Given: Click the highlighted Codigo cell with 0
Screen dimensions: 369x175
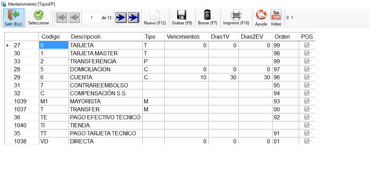Looking at the screenshot, I should [54, 45].
